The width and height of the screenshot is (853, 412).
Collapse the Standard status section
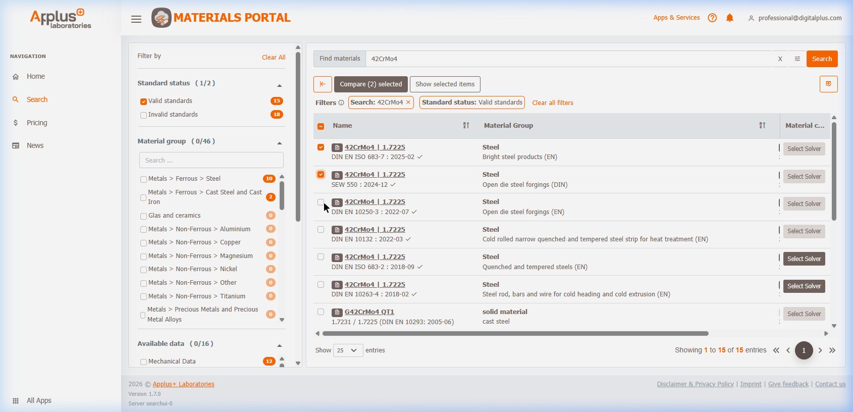tap(279, 85)
